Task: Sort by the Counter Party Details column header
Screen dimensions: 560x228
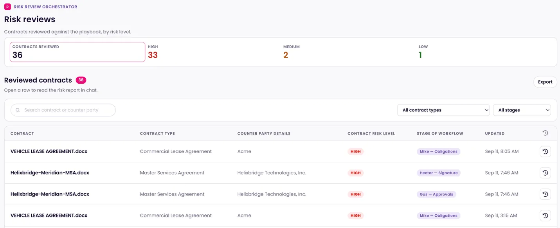Action: (264, 133)
